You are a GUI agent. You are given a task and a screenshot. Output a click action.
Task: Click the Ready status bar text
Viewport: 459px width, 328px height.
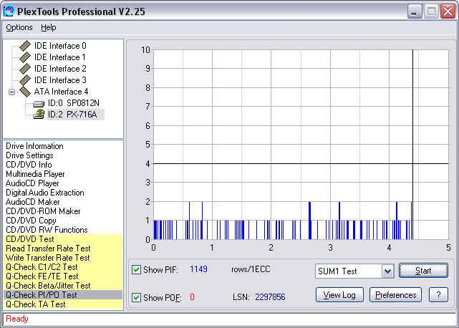17,319
